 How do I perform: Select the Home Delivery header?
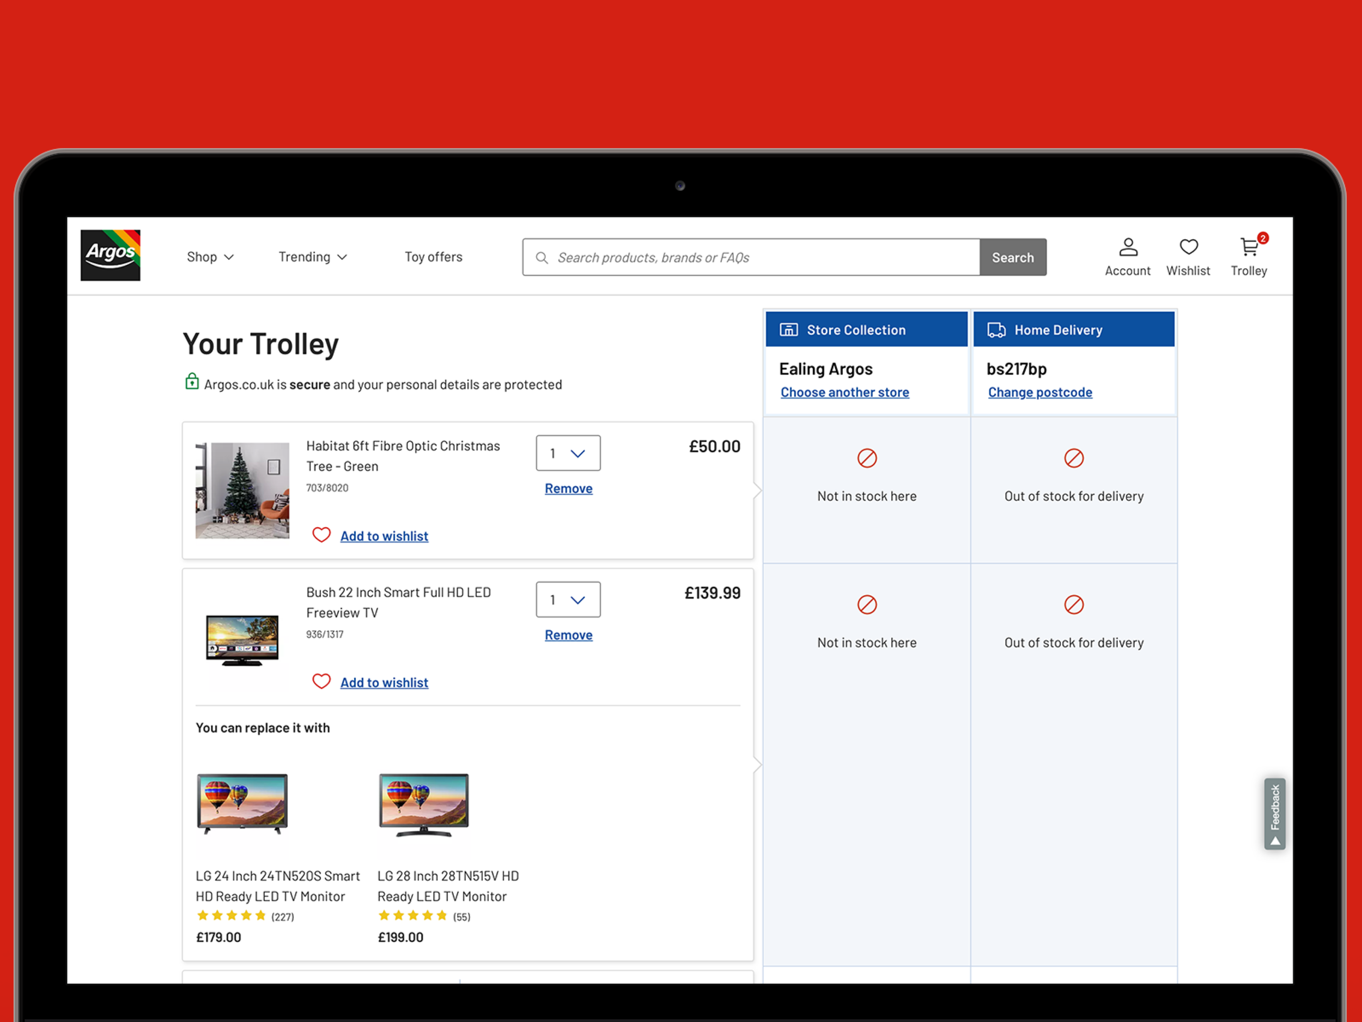pos(1074,330)
